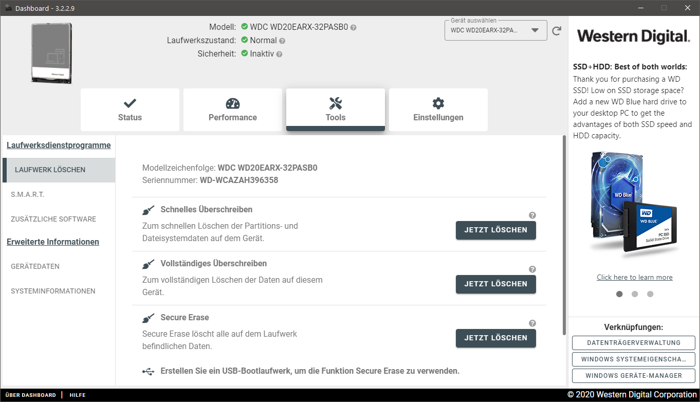Screen dimensions: 700x402
Task: Open ZUSÄTZLICHE SOFTWARE in the sidebar
Action: click(x=59, y=220)
